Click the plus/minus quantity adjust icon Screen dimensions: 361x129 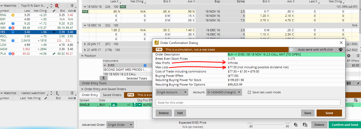(x=135, y=105)
